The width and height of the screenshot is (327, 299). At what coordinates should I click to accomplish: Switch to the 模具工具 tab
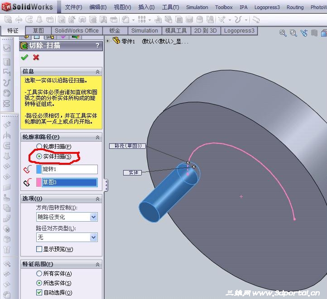176,31
